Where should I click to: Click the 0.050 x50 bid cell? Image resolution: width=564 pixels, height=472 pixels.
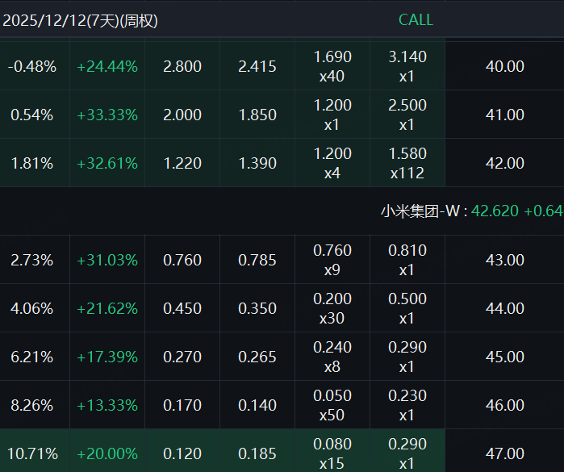332,405
